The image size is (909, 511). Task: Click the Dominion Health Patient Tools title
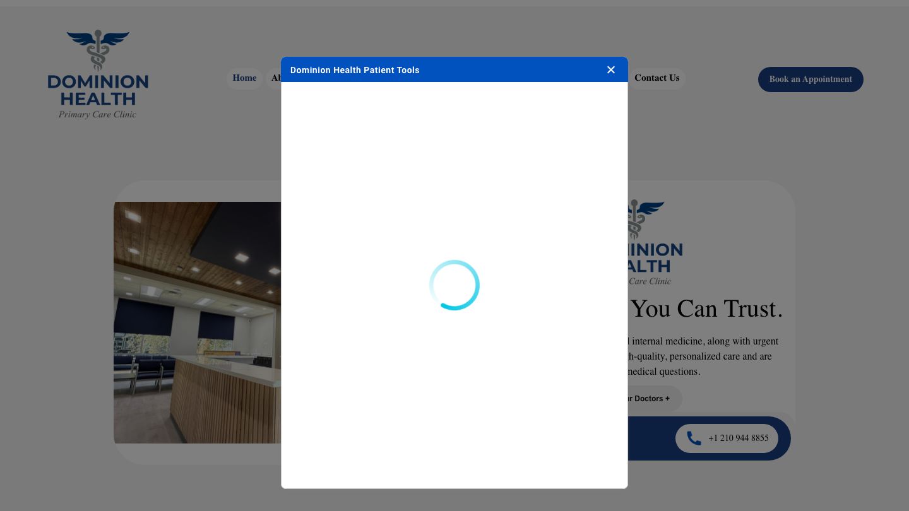coord(355,70)
